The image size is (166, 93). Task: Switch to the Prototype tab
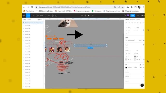(x=133, y=20)
